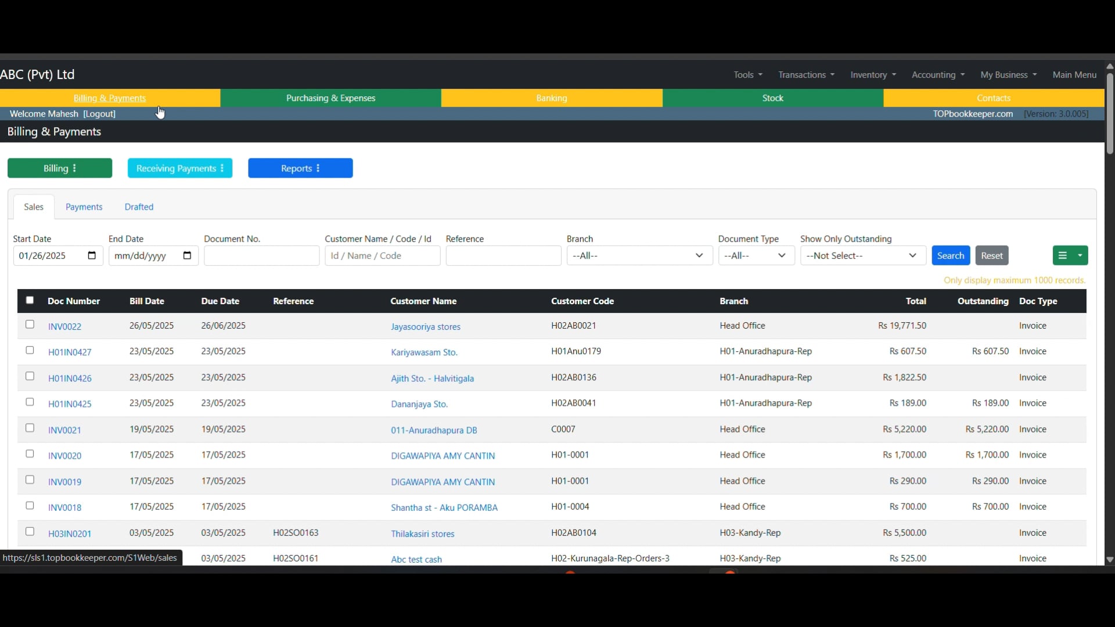Click the Document No. input field
The width and height of the screenshot is (1115, 627).
click(261, 255)
